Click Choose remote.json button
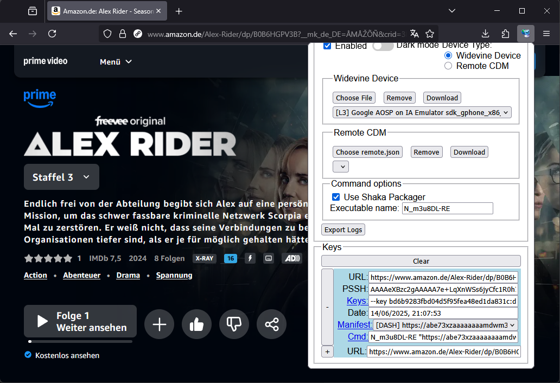 (x=367, y=152)
